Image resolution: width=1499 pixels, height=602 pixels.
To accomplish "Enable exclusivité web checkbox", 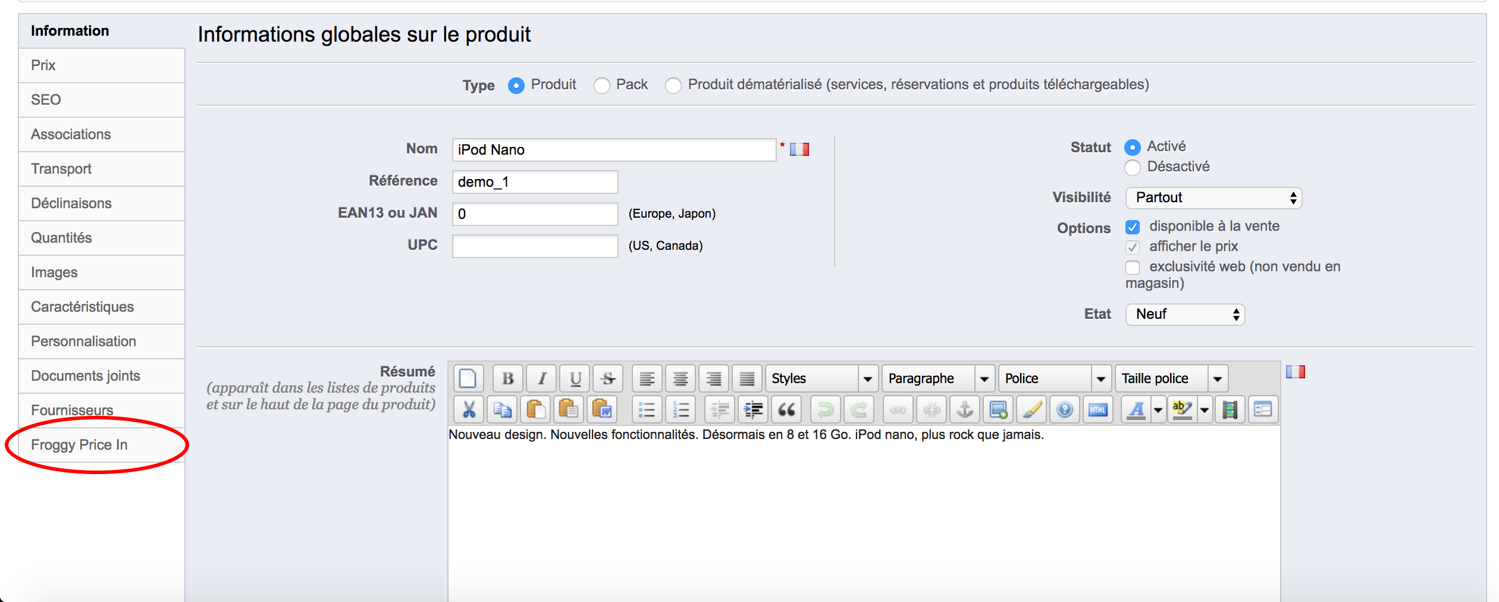I will pyautogui.click(x=1133, y=268).
